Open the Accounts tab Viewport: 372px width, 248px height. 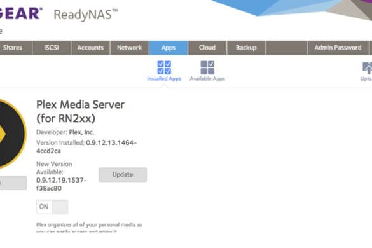tap(90, 48)
